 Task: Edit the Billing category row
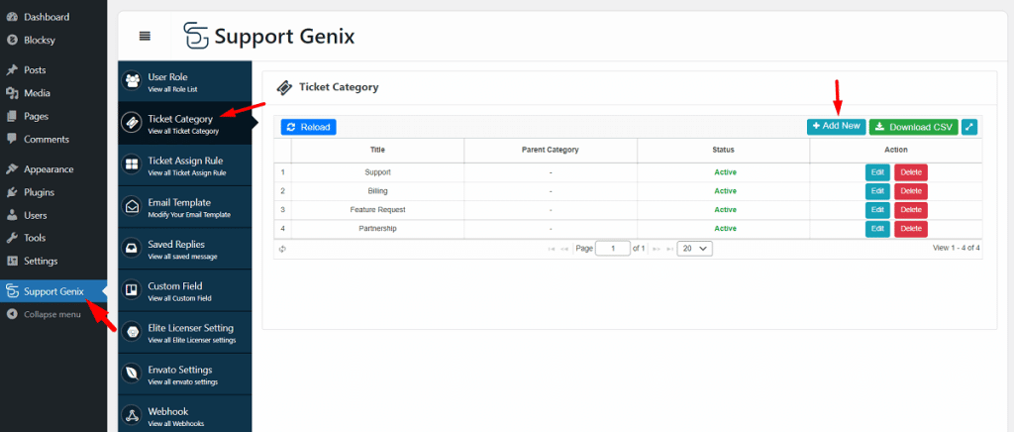877,191
